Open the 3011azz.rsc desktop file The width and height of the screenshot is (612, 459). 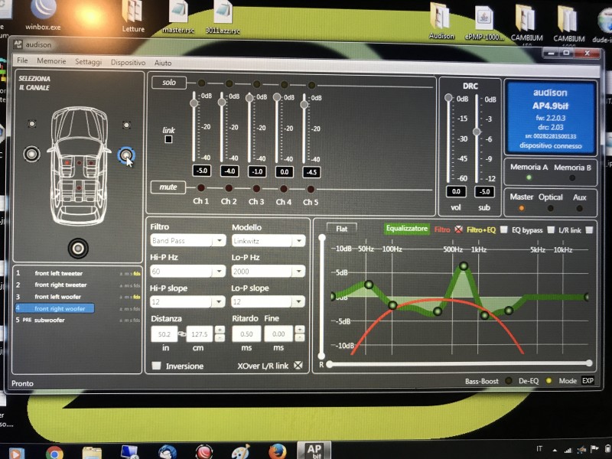click(223, 17)
